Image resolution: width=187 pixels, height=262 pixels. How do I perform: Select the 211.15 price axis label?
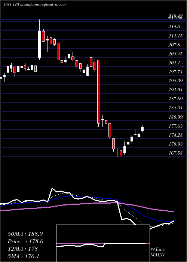[x=175, y=36]
